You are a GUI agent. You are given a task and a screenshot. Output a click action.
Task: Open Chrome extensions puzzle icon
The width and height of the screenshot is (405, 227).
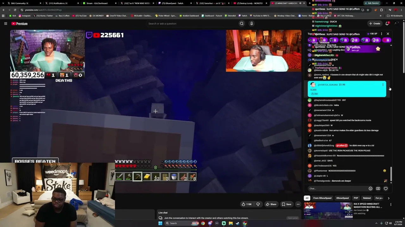click(381, 10)
